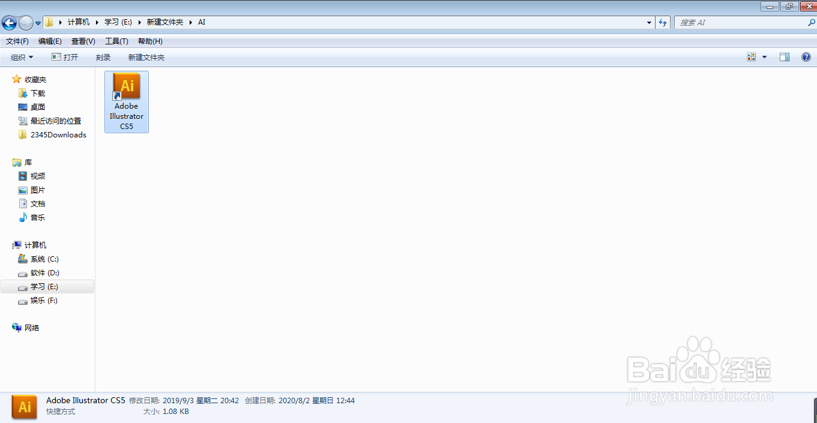Click the 软件 (D:) drive icon
The image size is (817, 423).
point(23,273)
